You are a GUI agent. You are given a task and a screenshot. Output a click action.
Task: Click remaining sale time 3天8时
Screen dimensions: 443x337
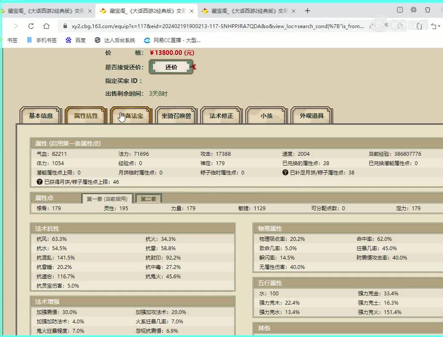tap(158, 94)
